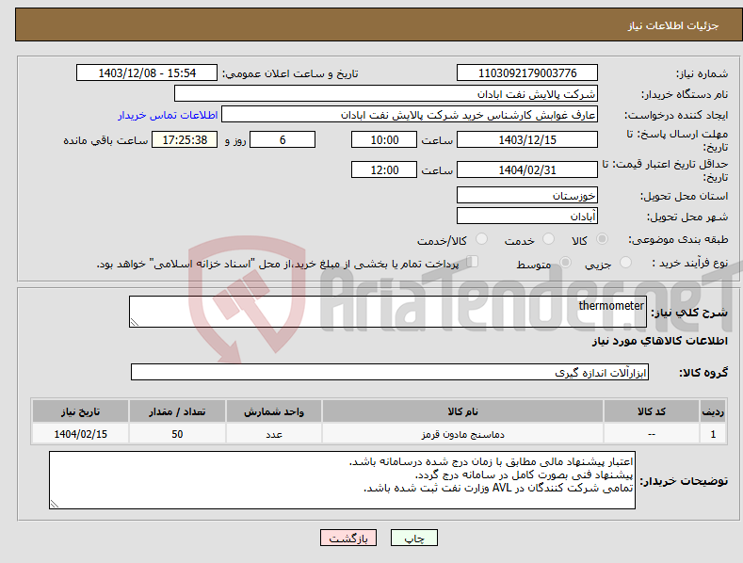Click the جزئیات اطلاعات نیاز page header
743x563 pixels.
(x=673, y=25)
